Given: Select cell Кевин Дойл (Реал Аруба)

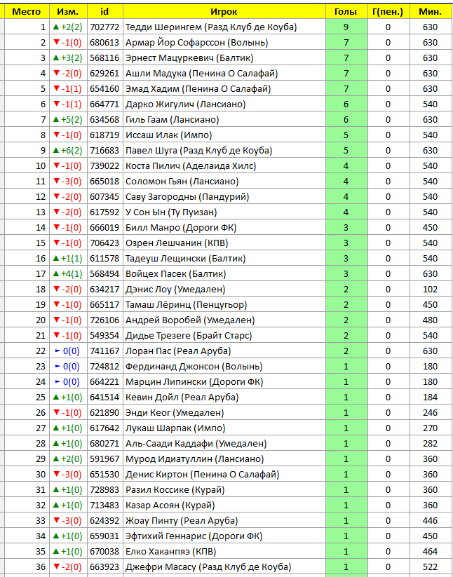Looking at the screenshot, I should [x=224, y=398].
